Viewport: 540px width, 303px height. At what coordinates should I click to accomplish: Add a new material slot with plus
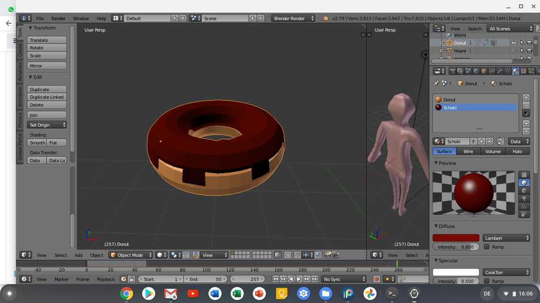(x=526, y=98)
